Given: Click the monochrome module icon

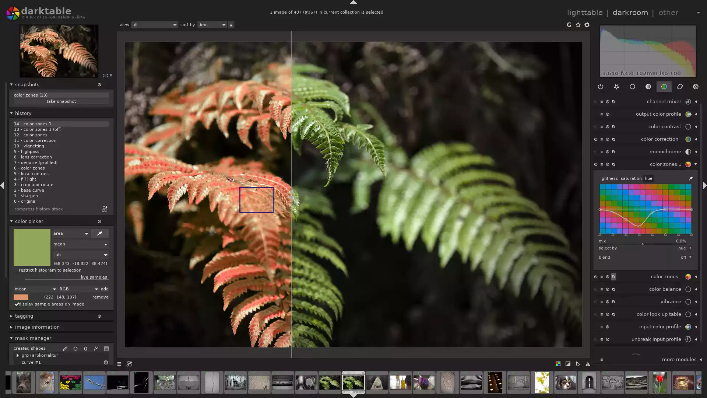Looking at the screenshot, I should pyautogui.click(x=688, y=151).
